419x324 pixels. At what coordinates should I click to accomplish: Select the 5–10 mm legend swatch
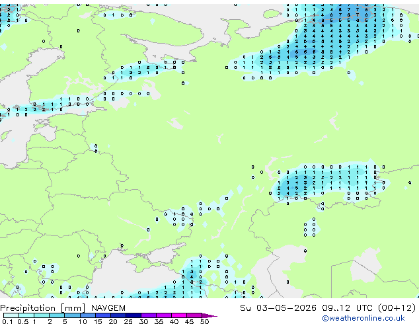tap(73, 315)
